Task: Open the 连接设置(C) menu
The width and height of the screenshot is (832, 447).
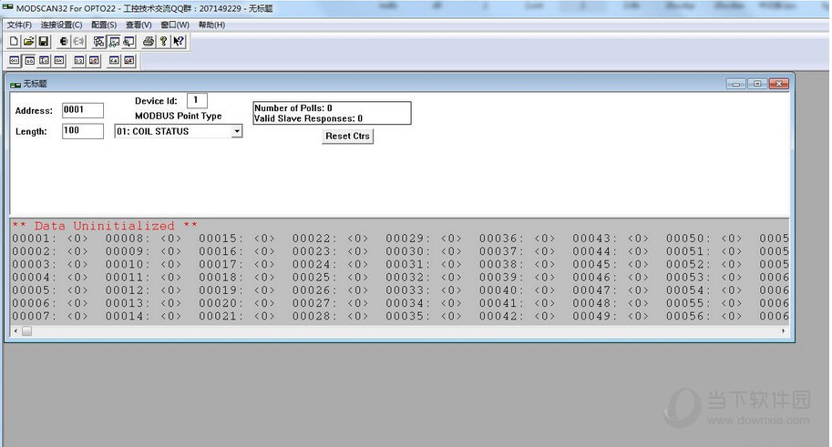Action: (x=61, y=25)
